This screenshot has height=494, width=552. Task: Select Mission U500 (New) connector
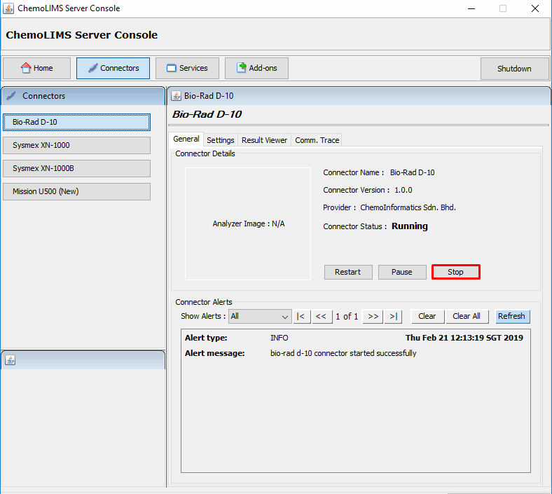76,191
